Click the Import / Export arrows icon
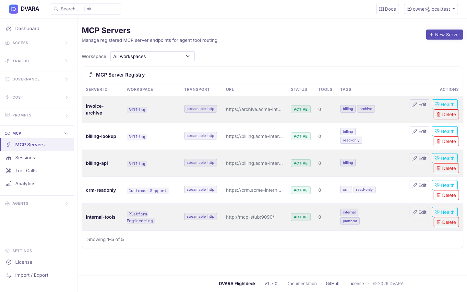This screenshot has height=292, width=467. coord(9,275)
